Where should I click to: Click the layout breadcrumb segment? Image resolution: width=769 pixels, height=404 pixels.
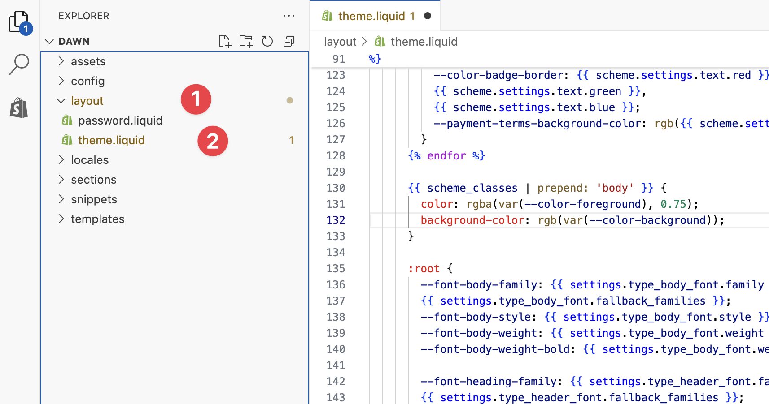tap(340, 42)
